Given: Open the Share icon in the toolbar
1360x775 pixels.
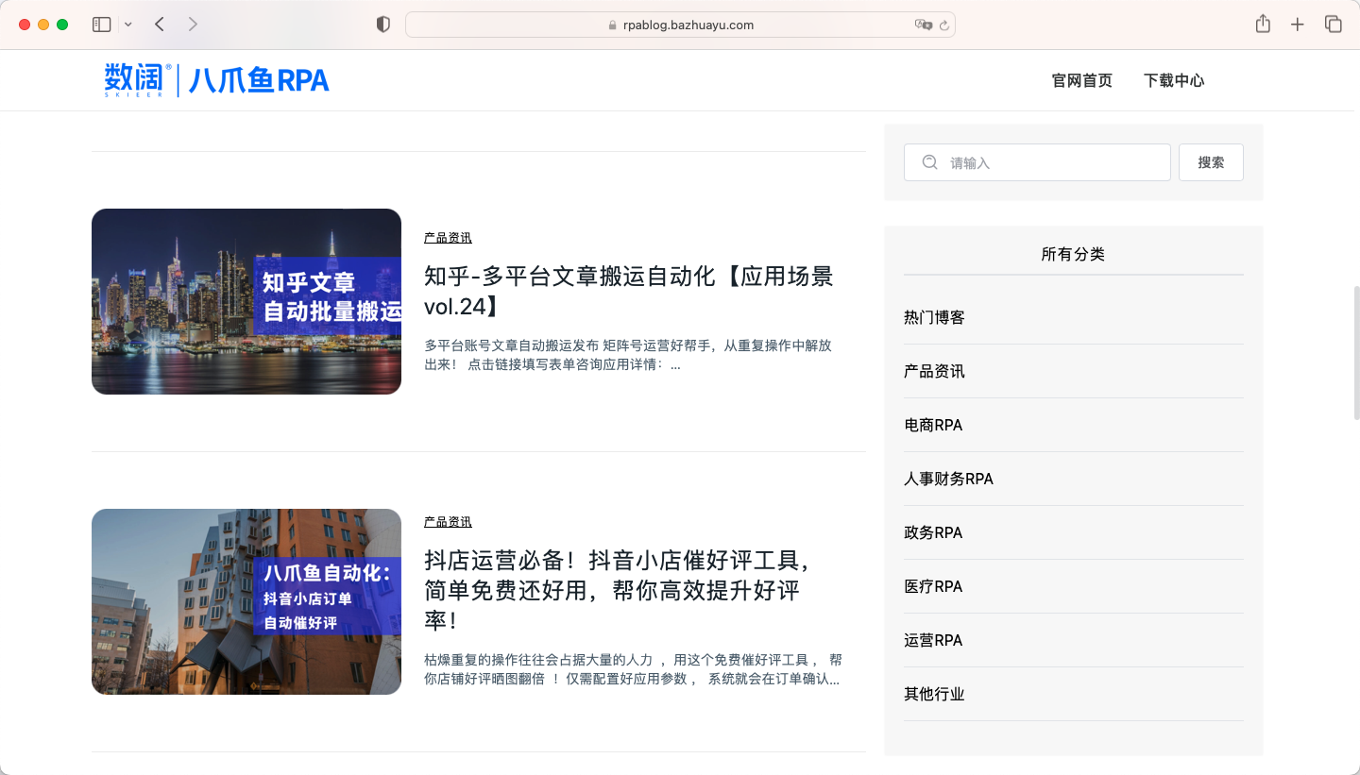Looking at the screenshot, I should tap(1263, 25).
